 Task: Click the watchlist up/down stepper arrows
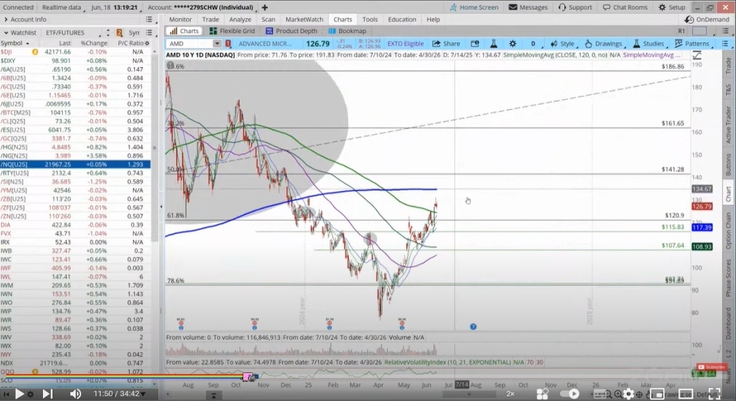(x=108, y=33)
